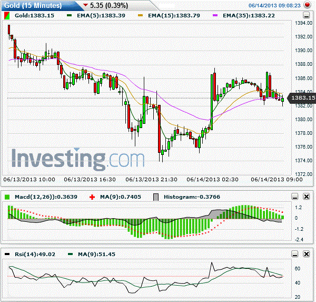This screenshot has width=316, height=302.
Task: Click the 06/13/2013 10:00 time axis label
Action: point(29,179)
